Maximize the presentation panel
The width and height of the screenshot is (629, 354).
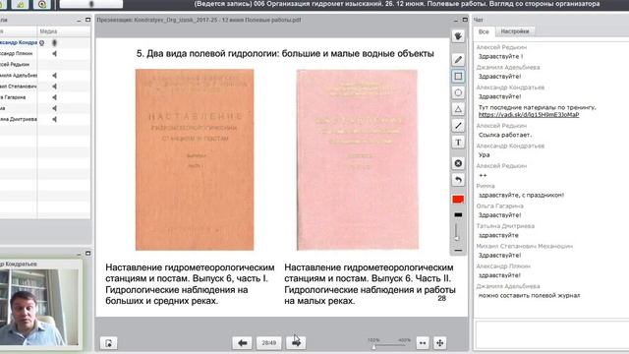click(465, 20)
